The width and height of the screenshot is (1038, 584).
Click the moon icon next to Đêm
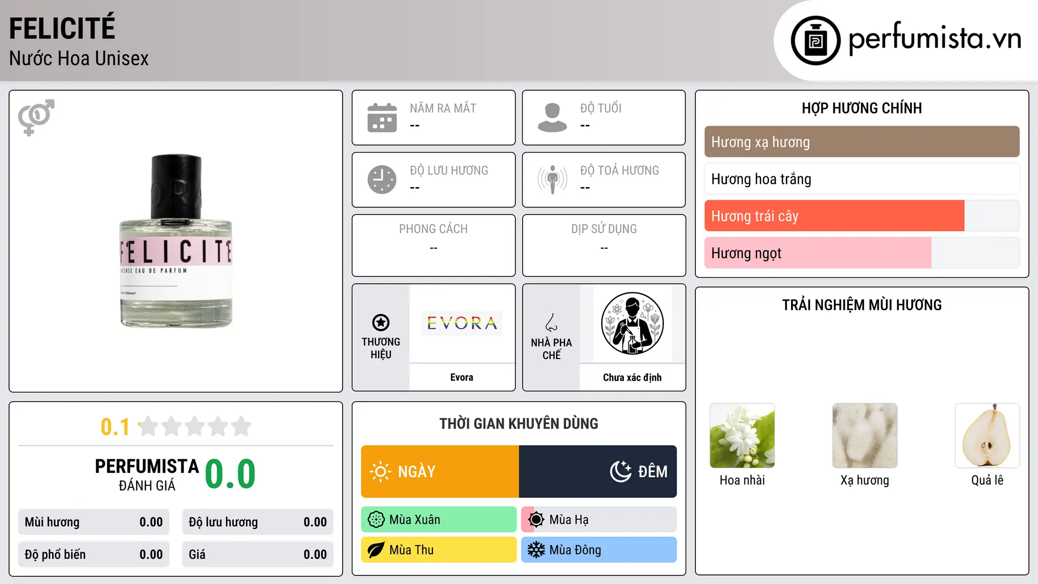pos(621,471)
